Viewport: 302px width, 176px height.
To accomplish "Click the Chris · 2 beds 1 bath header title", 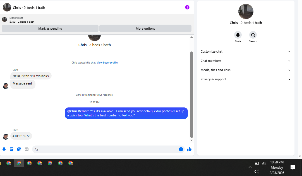I will tap(29, 8).
